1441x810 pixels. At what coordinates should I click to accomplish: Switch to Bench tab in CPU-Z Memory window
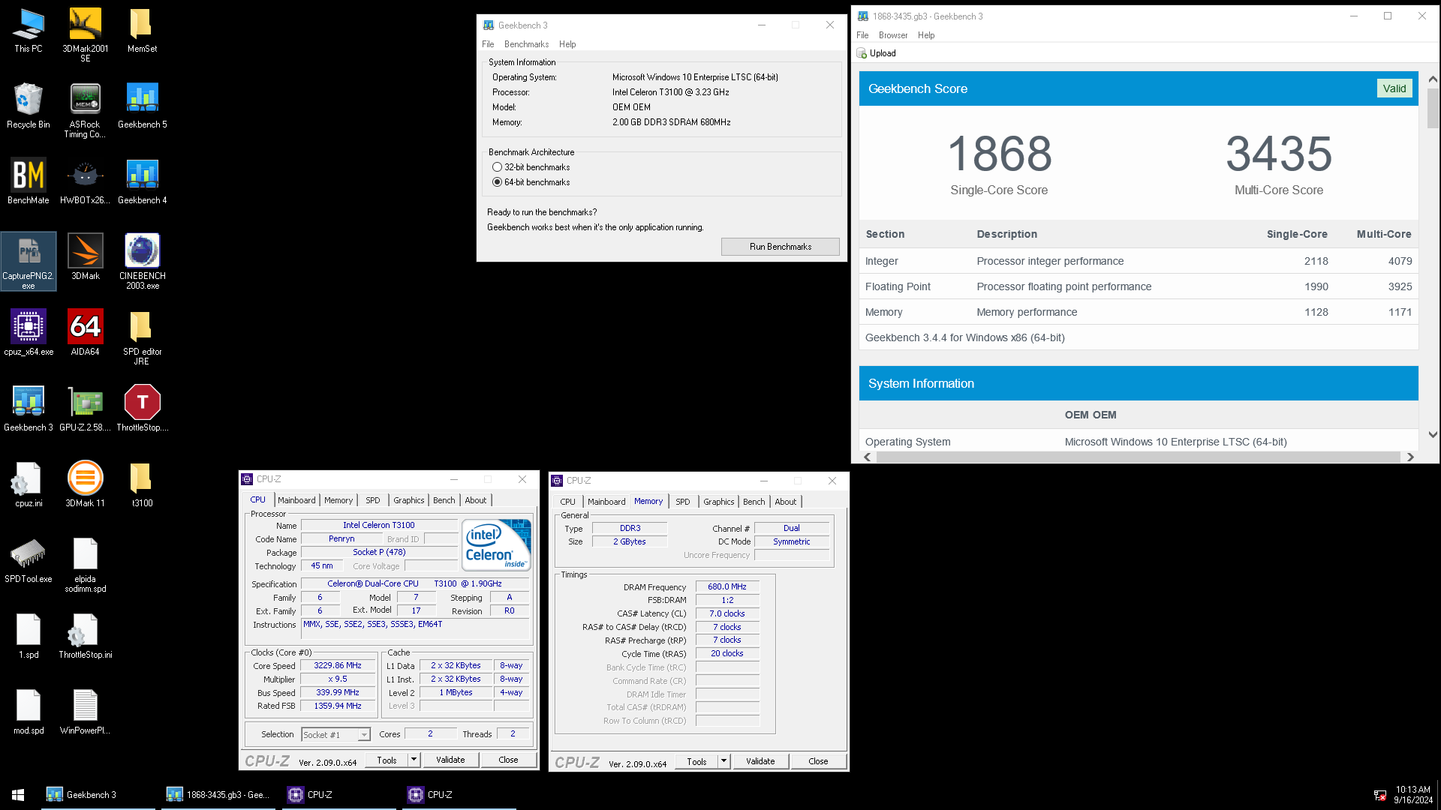pyautogui.click(x=754, y=502)
